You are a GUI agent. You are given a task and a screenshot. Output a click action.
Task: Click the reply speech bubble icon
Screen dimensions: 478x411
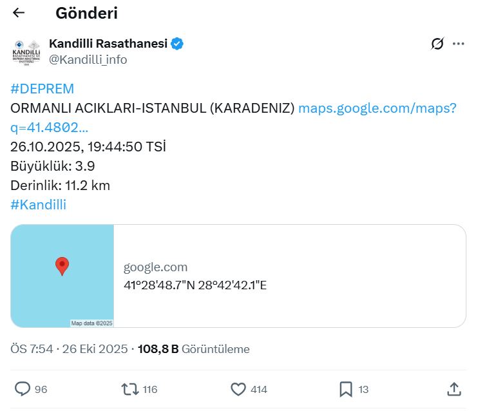(23, 389)
